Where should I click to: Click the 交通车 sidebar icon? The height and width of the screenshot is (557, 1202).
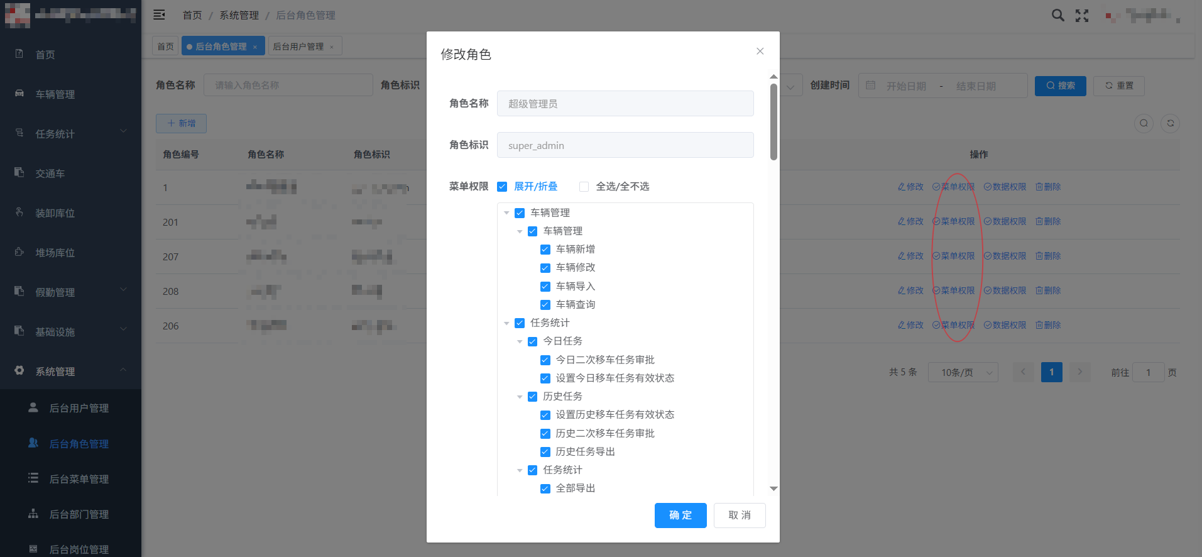(19, 173)
